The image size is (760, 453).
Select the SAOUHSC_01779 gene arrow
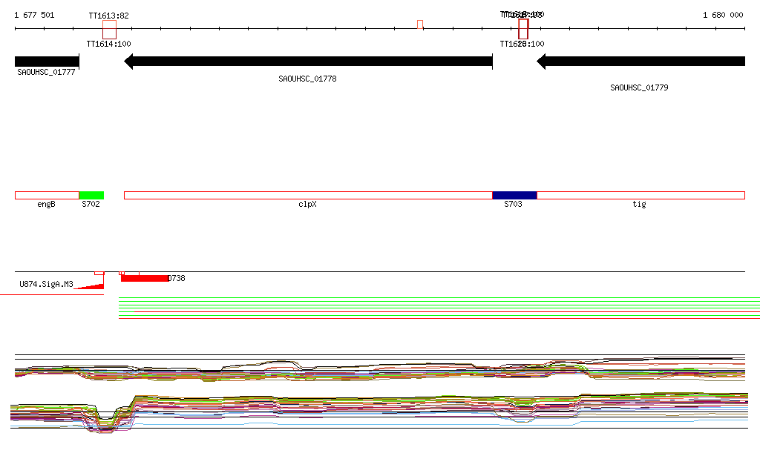[641, 62]
